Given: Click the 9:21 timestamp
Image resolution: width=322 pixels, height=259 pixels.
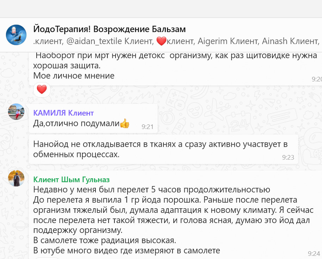Looking at the screenshot, I should click(148, 127).
